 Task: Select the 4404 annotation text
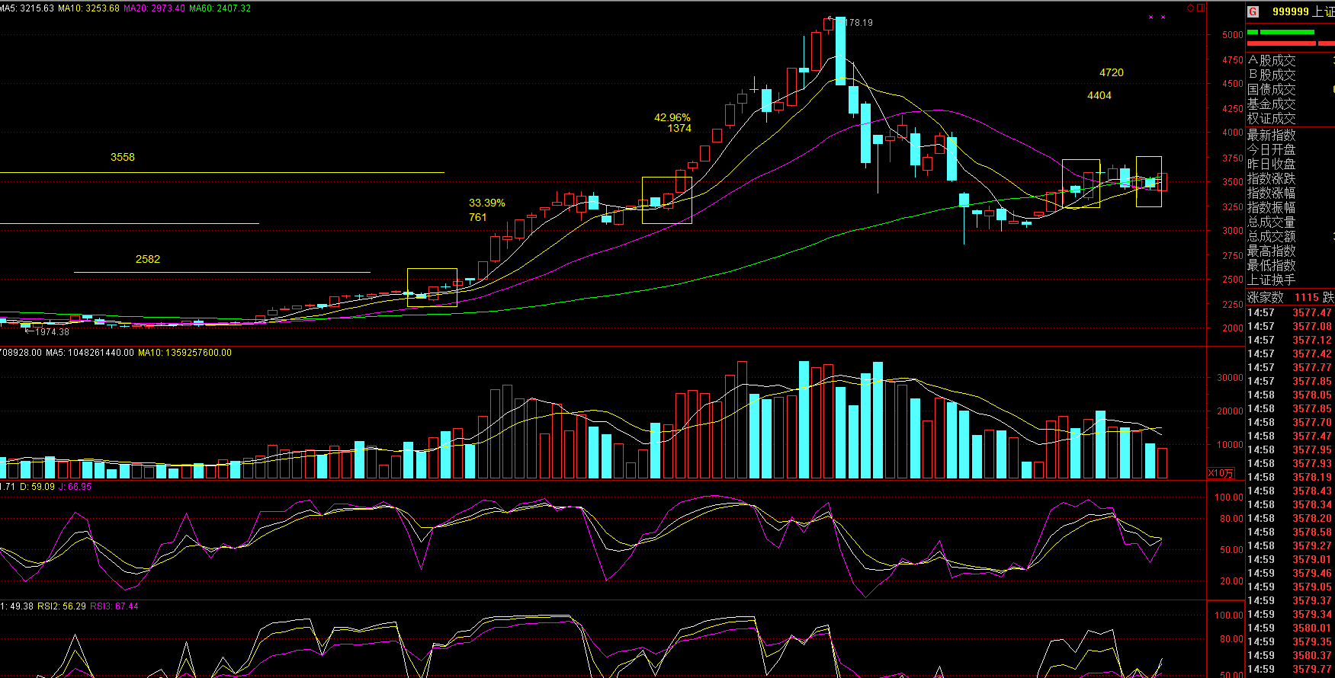pos(1099,95)
